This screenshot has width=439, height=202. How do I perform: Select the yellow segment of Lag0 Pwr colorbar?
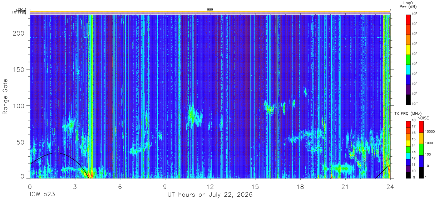point(408,49)
